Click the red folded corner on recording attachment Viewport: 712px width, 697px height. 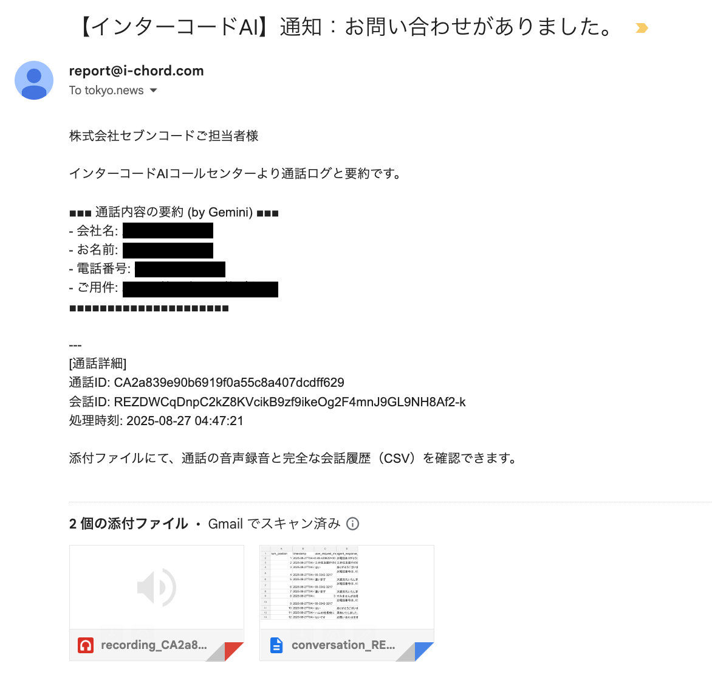[234, 651]
